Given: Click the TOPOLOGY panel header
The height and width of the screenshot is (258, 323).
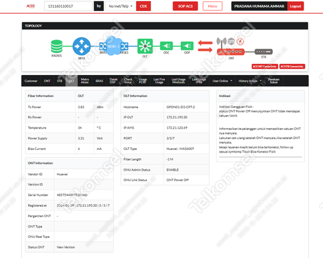Looking at the screenshot, I should coord(165,26).
